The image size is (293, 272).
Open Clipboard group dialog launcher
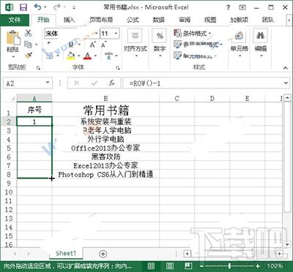click(x=38, y=68)
